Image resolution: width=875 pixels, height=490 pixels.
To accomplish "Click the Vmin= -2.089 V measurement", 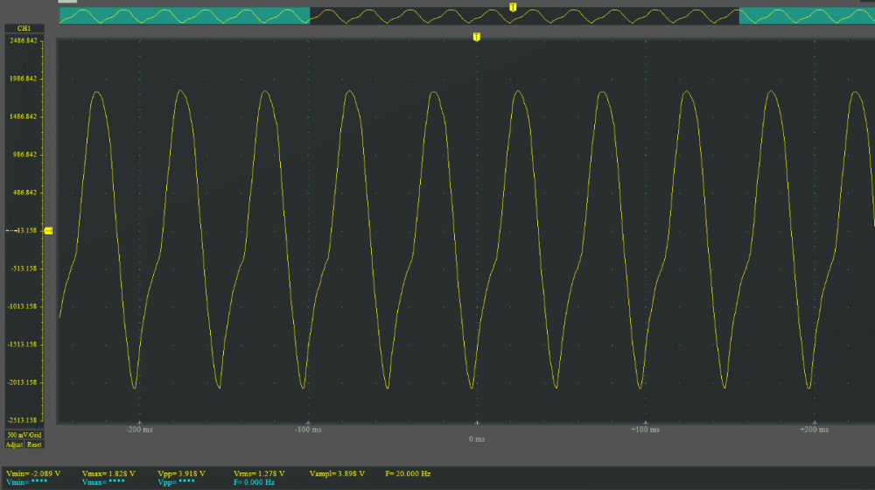I will pos(32,473).
